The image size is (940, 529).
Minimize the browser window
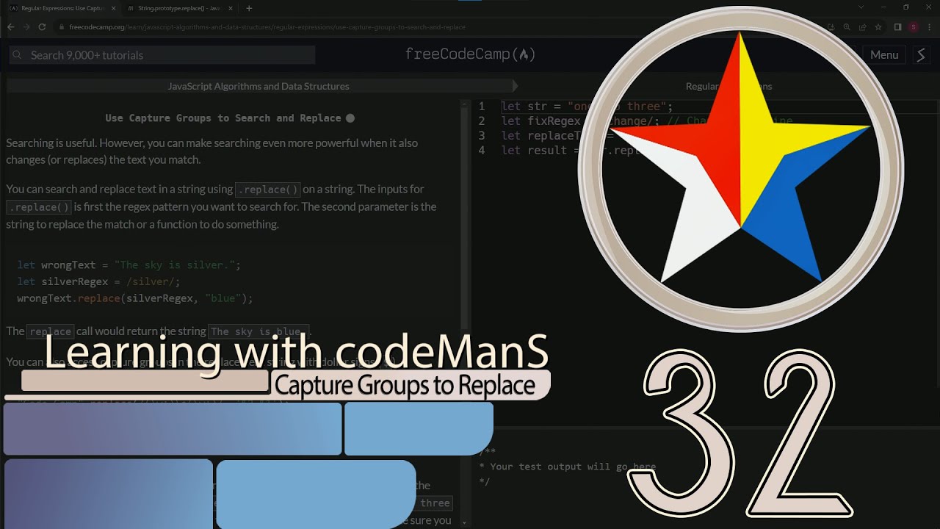point(883,7)
